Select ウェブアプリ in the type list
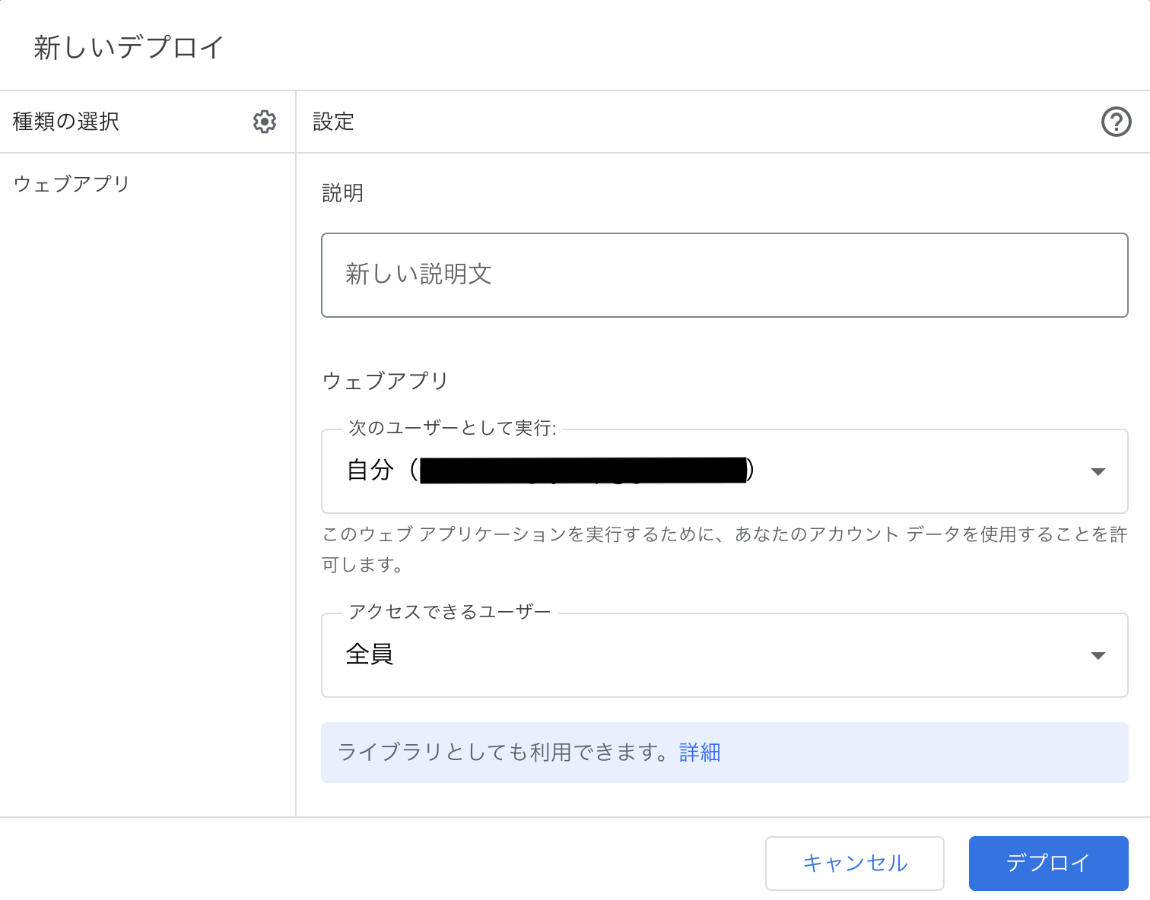 point(70,182)
